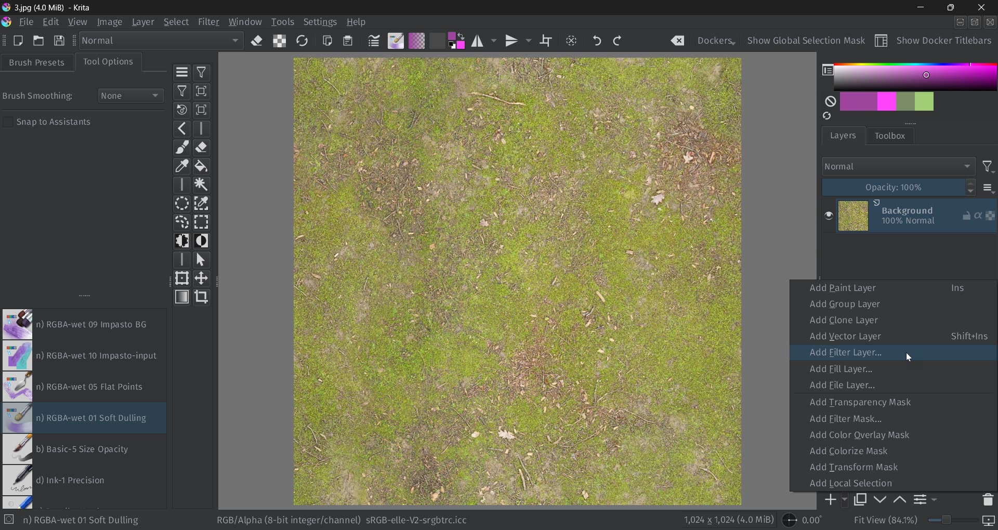
Task: Select the Freehand Brush tool
Action: (182, 148)
